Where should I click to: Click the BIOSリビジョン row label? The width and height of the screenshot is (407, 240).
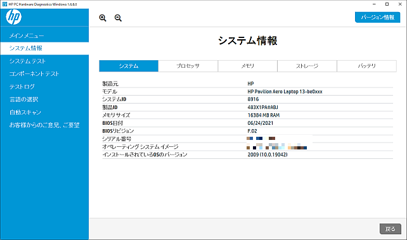118,131
